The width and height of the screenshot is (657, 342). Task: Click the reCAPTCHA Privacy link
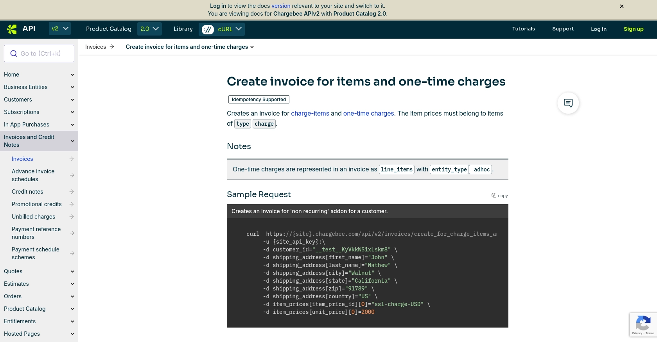click(637, 333)
